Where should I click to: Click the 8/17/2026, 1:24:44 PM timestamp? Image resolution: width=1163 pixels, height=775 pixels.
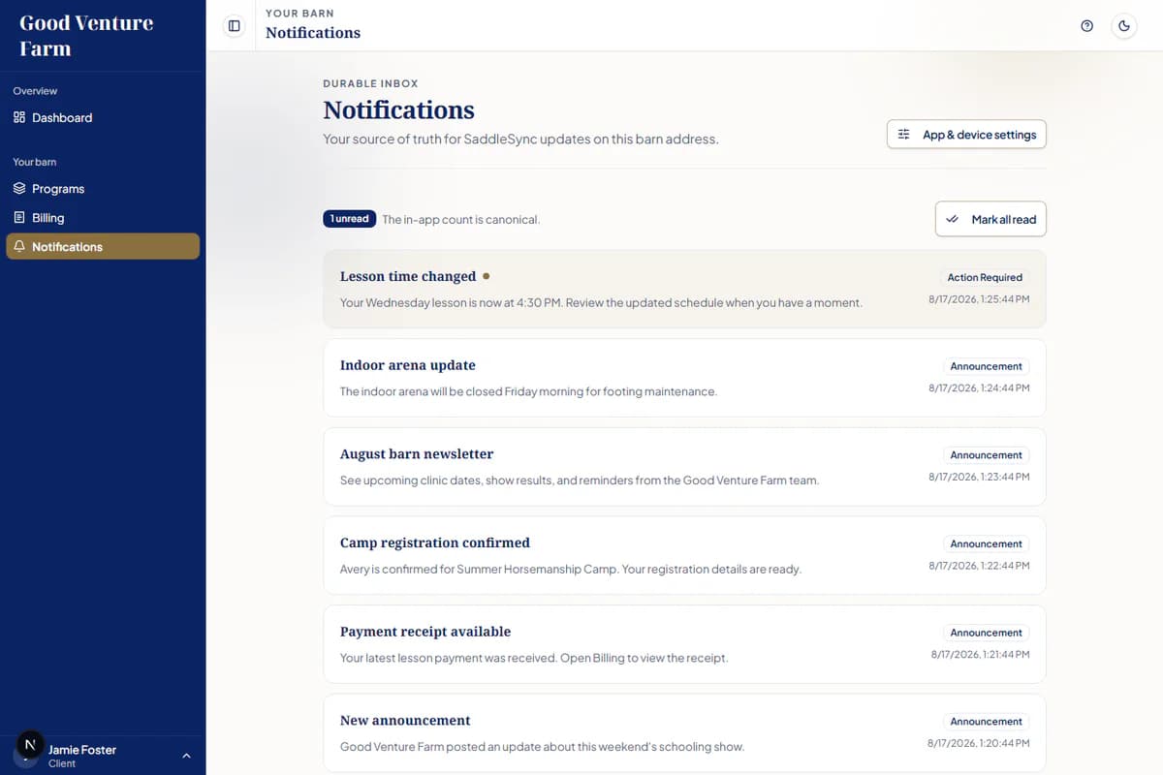point(979,387)
